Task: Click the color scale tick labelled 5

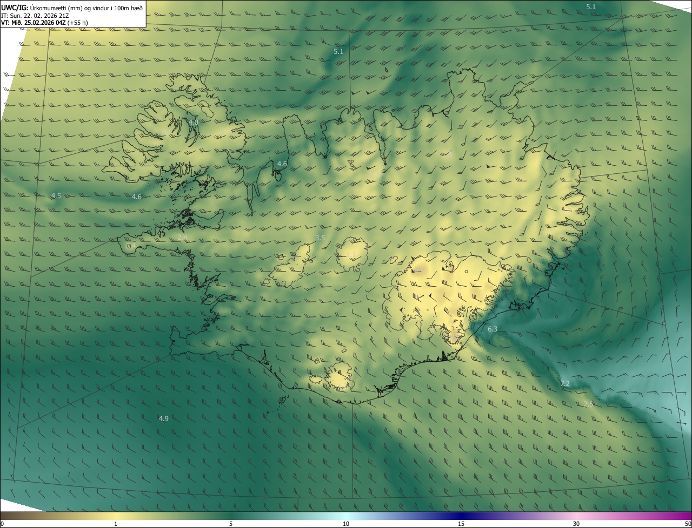Action: tap(231, 524)
